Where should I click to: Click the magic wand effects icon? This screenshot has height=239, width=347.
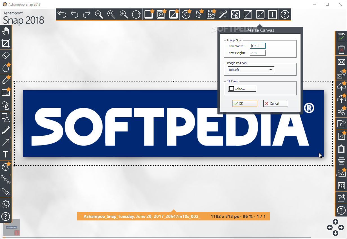223,14
